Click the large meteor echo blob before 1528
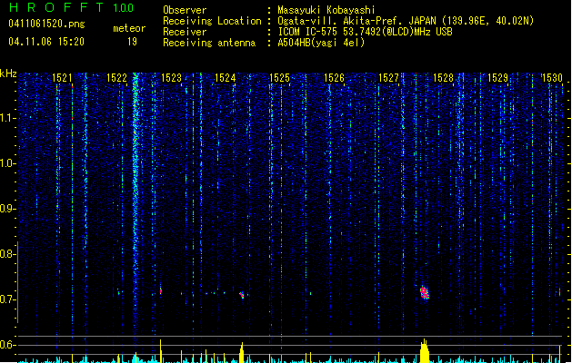Image resolution: width=572 pixels, height=363 pixels. (425, 293)
